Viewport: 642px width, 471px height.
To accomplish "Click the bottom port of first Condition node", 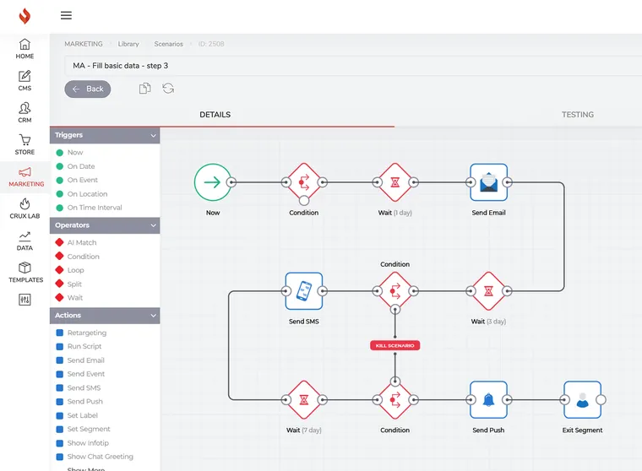I will 304,201.
